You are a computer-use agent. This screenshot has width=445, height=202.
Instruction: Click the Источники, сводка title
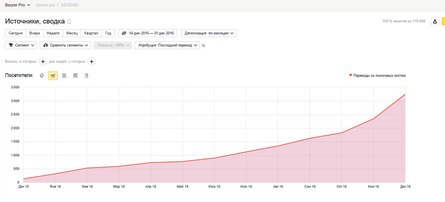point(35,21)
